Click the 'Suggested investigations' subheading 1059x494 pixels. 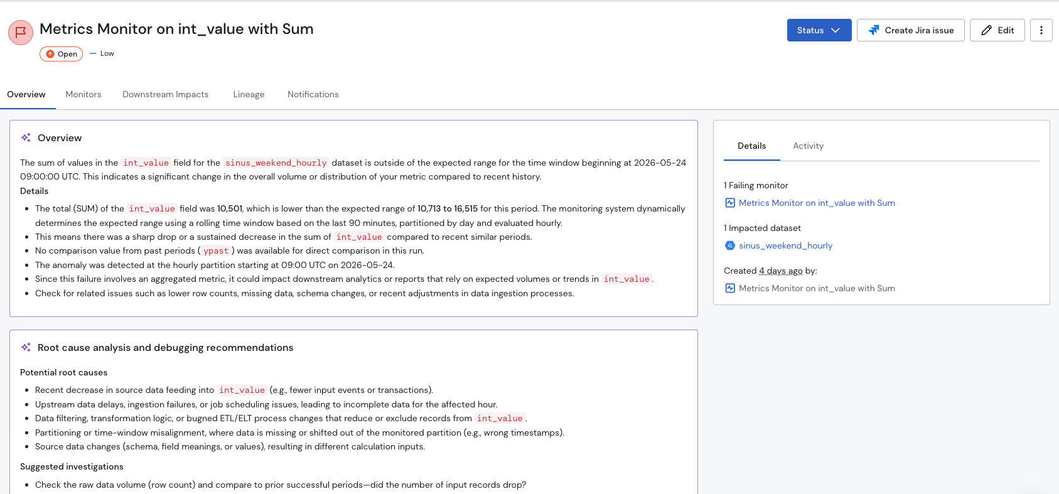[x=72, y=466]
